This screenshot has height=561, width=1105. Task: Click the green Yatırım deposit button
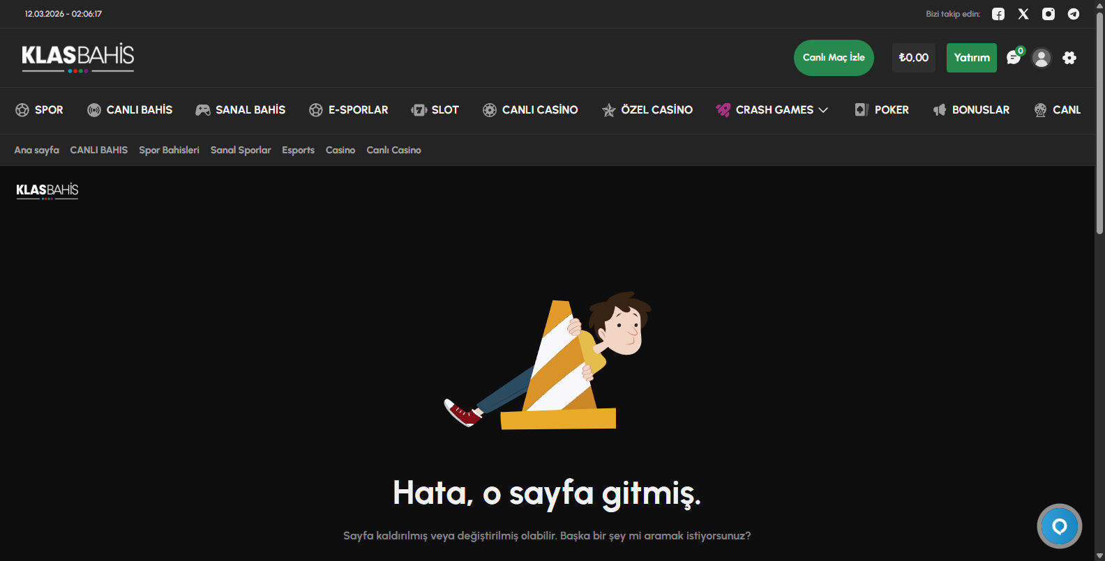972,58
